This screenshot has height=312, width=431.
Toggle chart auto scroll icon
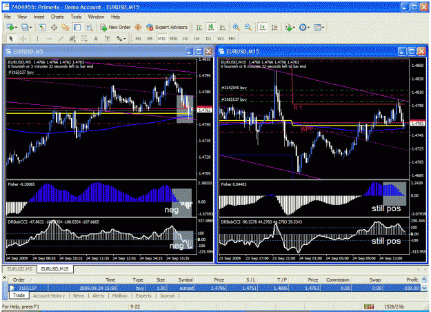point(263,27)
